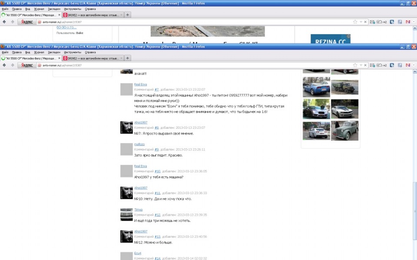The image size is (417, 260).
Task: Open the white Camaro with stripes thumbnail
Action: click(x=344, y=109)
